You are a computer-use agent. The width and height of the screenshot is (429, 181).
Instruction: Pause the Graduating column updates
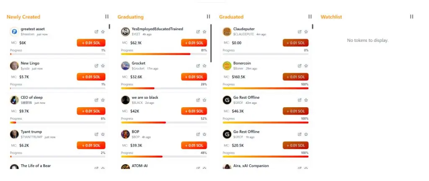(x=208, y=16)
